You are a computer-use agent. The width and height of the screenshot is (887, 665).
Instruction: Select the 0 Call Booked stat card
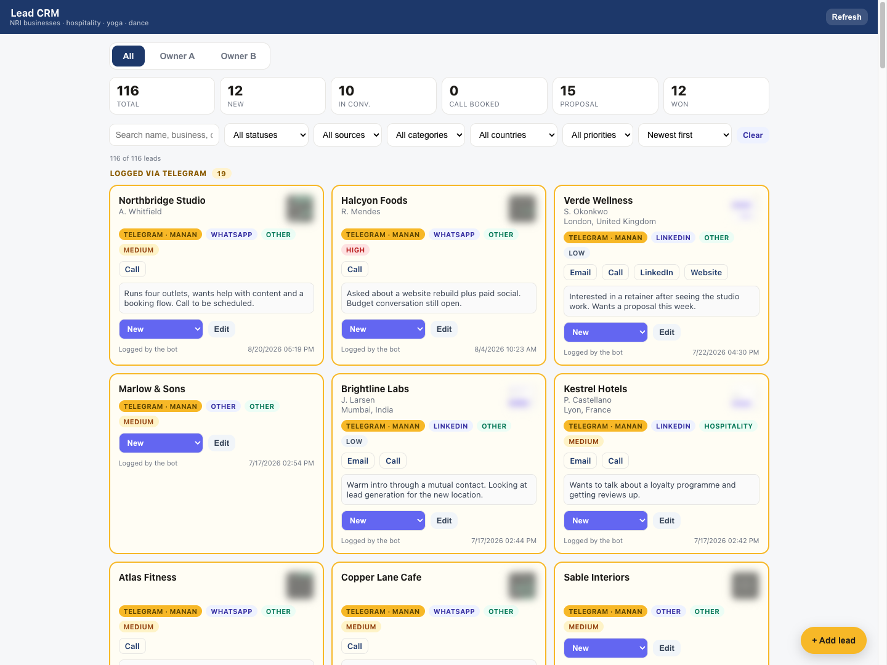point(495,95)
